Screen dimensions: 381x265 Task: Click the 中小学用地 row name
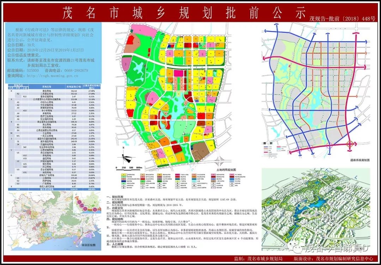point(47,111)
